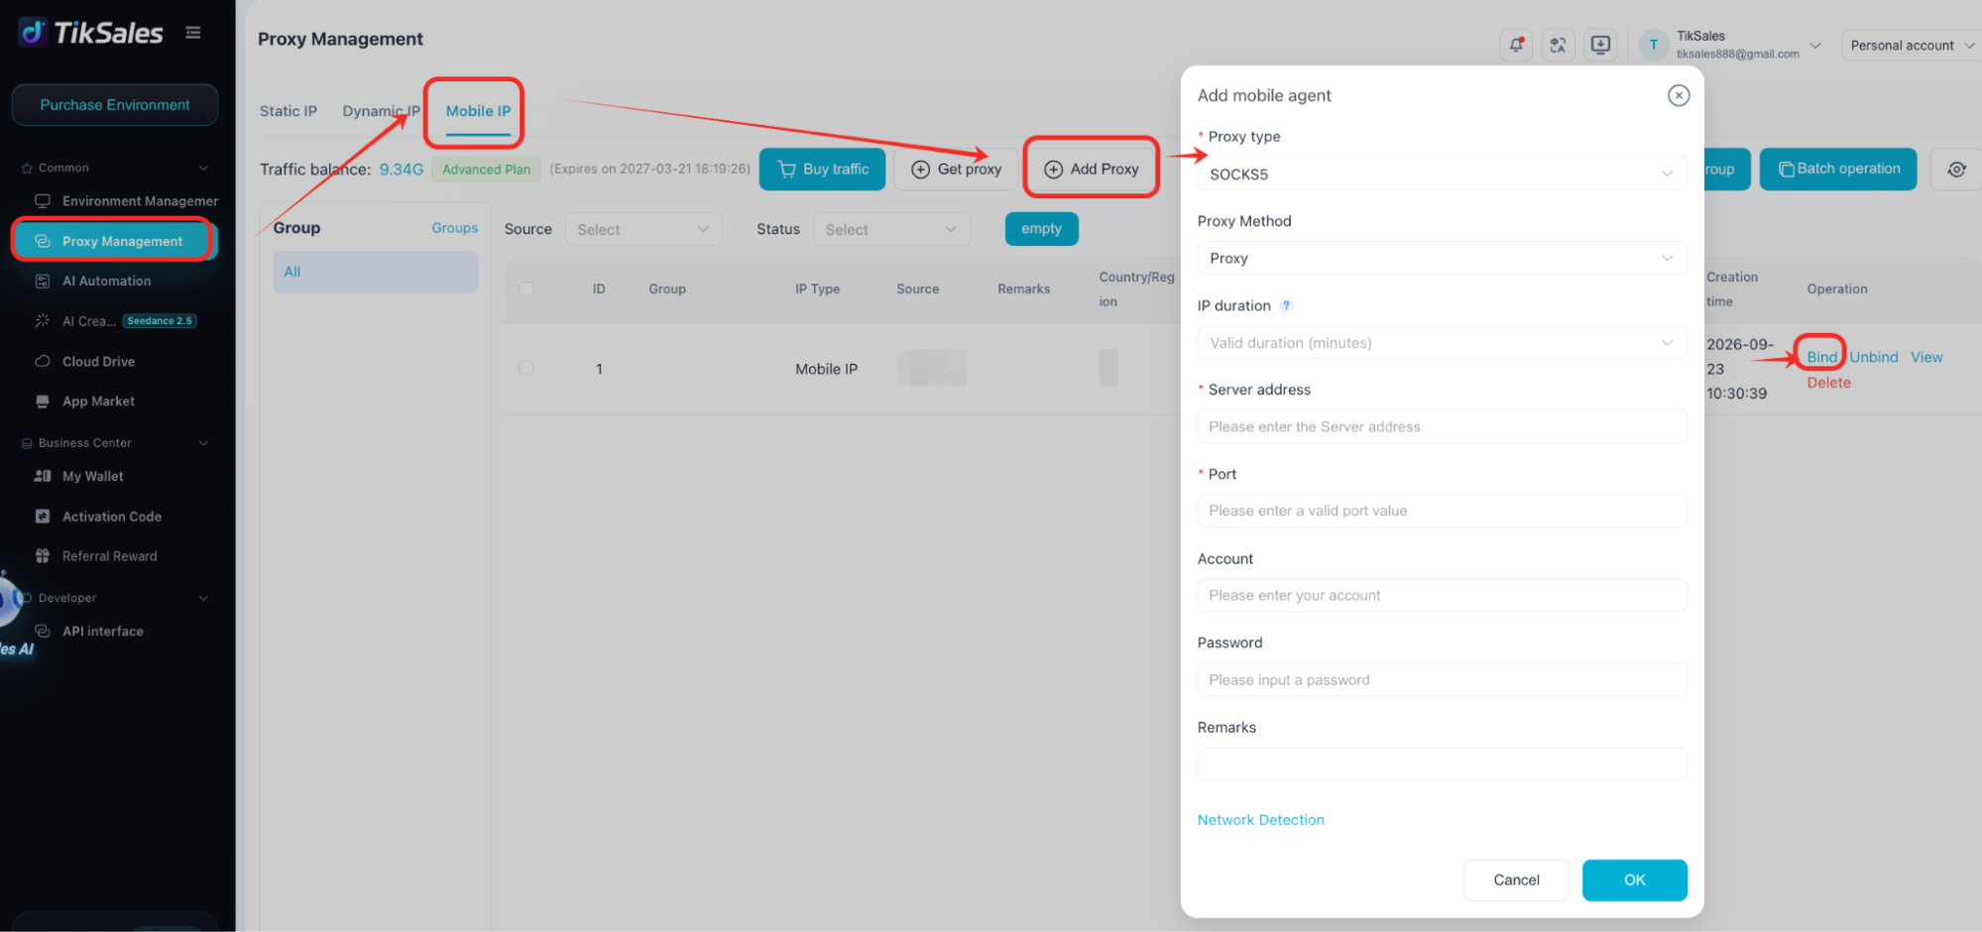Click the Buy traffic button
This screenshot has width=1982, height=932.
[822, 170]
